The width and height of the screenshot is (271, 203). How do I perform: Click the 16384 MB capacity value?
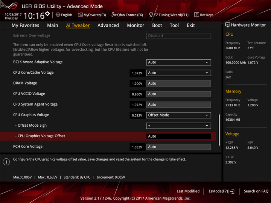point(233,120)
